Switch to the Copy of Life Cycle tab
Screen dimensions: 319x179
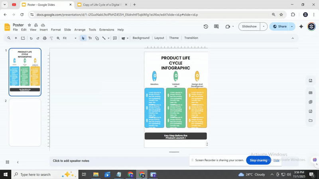(102, 5)
